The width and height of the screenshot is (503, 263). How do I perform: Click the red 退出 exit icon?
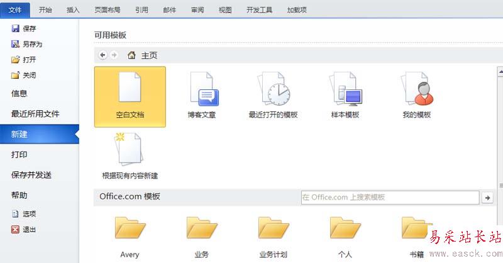[15, 229]
